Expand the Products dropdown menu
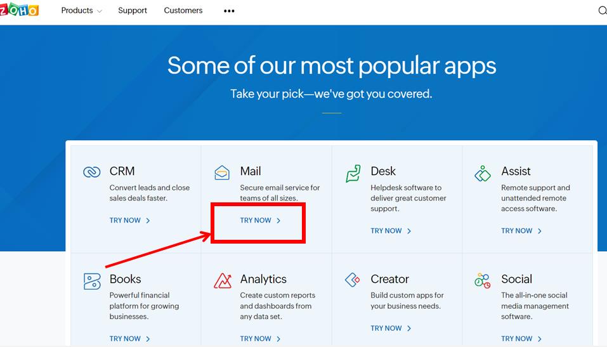The height and width of the screenshot is (347, 607). coord(81,11)
